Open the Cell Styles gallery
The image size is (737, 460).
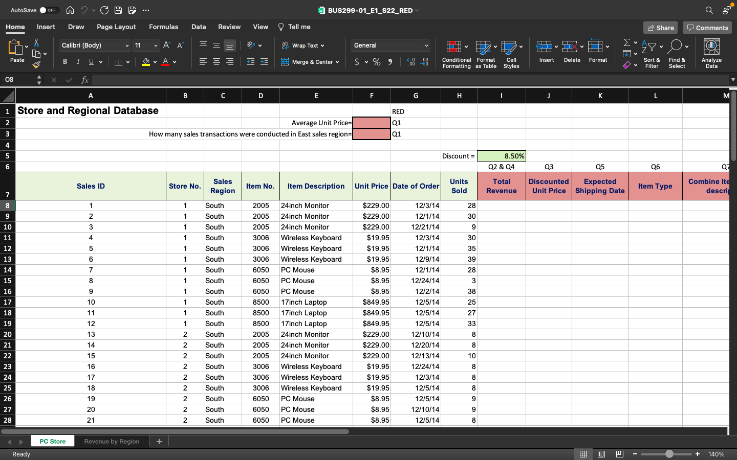[511, 53]
